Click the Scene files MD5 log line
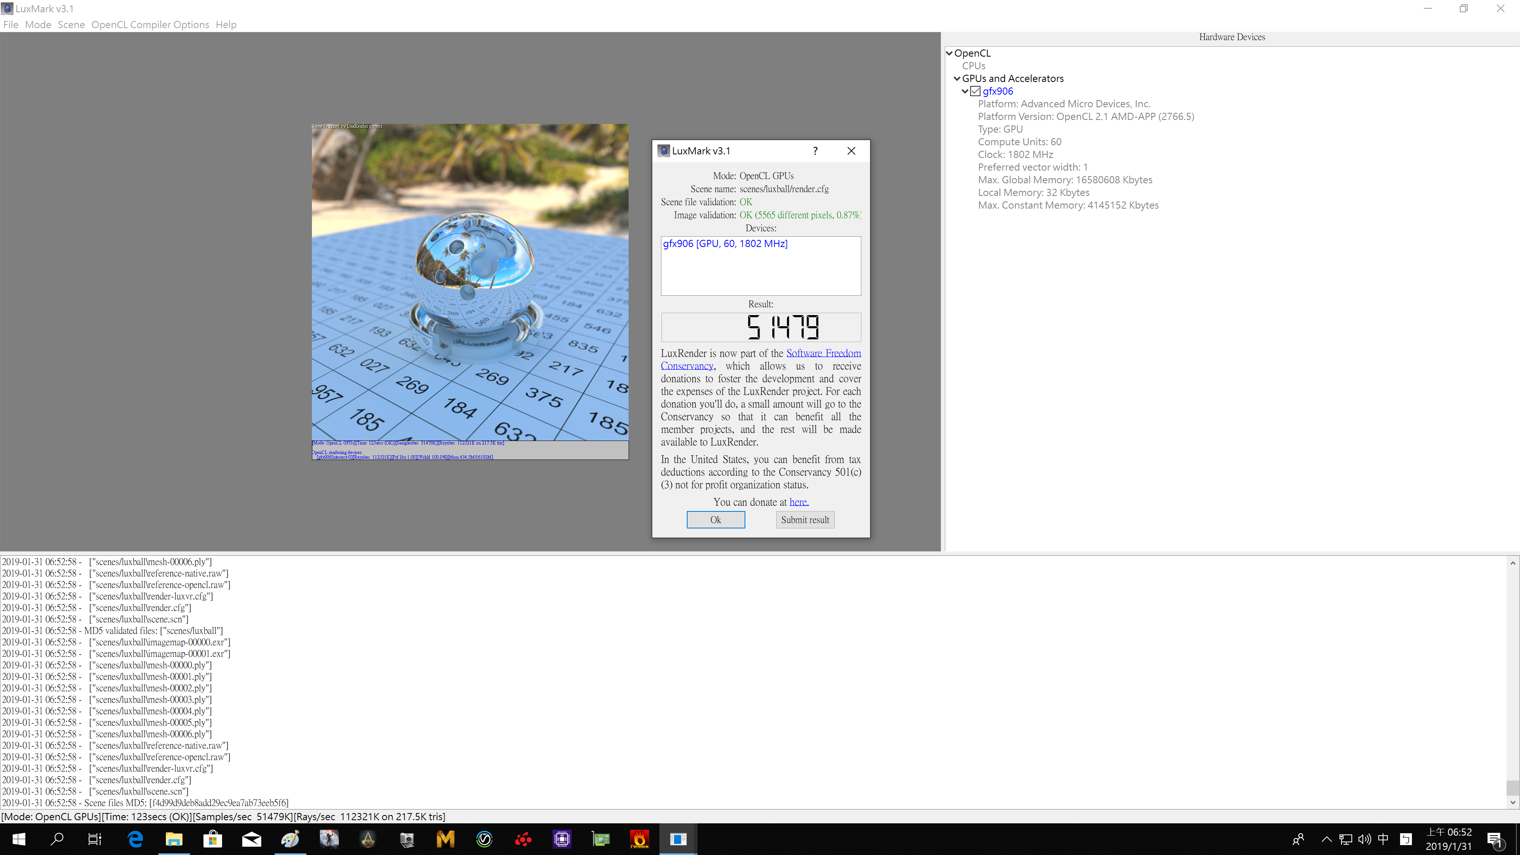 [145, 802]
